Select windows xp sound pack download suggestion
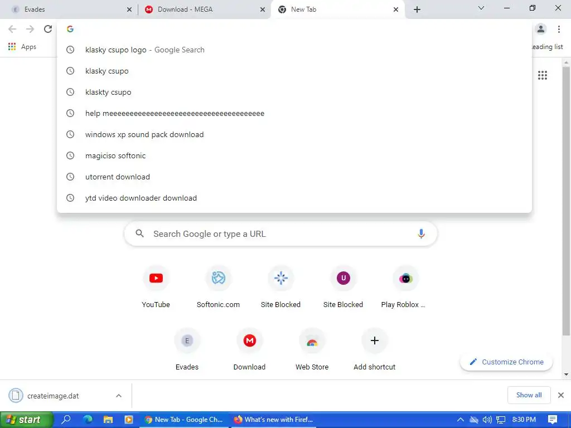571x428 pixels. click(x=294, y=134)
